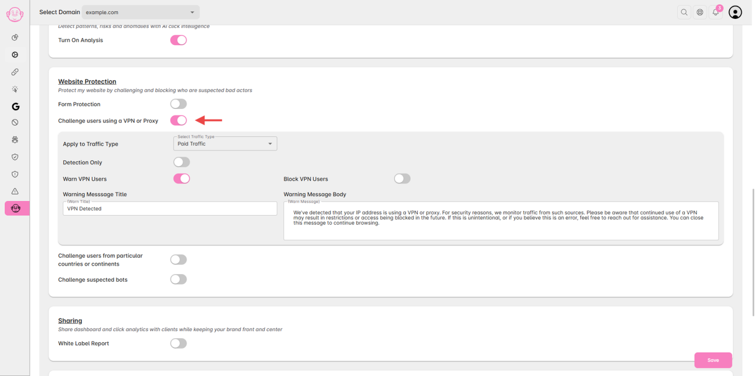Click the page vertical scrollbar thumb

pos(753,252)
